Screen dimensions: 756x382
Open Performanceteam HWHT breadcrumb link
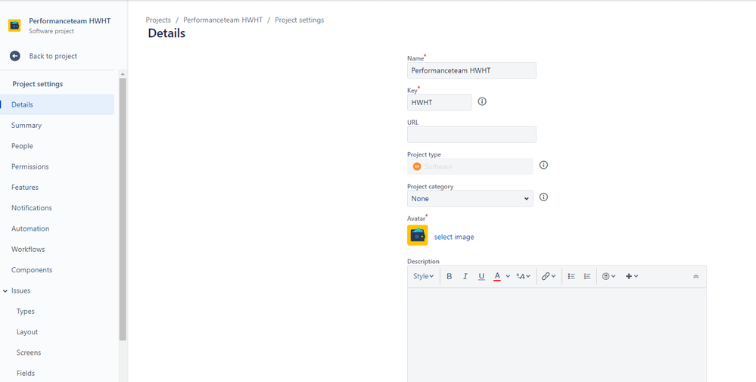pos(222,20)
